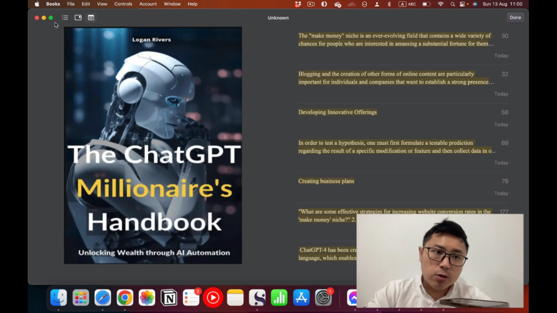Click page number 79 beside Creating business plans
The width and height of the screenshot is (557, 313).
click(504, 181)
